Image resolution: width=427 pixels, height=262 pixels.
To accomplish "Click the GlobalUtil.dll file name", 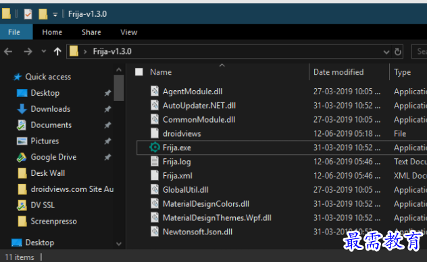I will 185,190.
